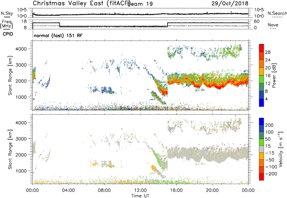Click the "Time UT" axis label

tap(140, 196)
